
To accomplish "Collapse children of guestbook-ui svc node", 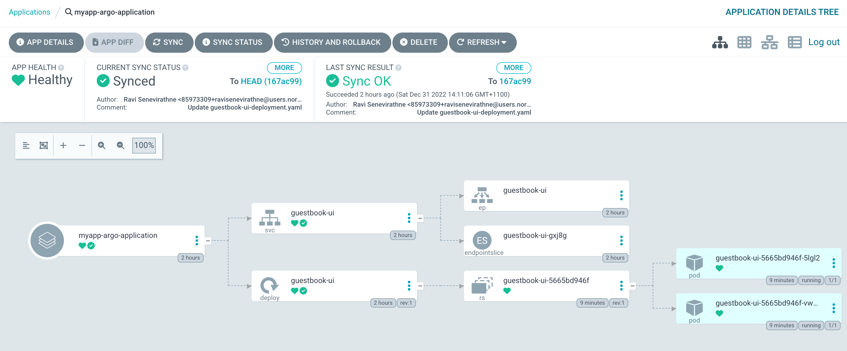I will tap(420, 218).
